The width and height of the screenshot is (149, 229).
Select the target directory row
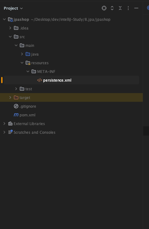pyautogui.click(x=71, y=97)
